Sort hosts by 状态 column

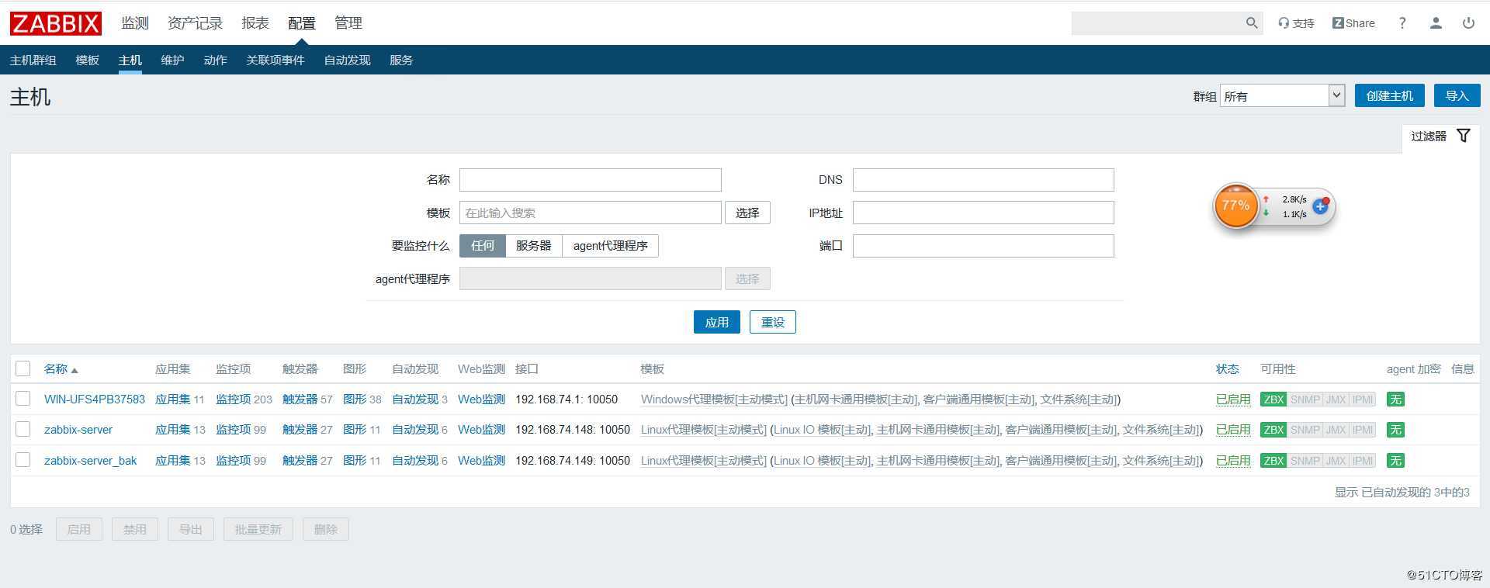[x=1227, y=369]
